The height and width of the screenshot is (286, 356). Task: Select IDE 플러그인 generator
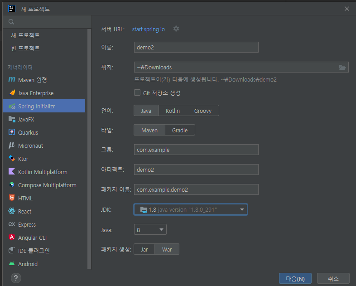click(x=44, y=251)
